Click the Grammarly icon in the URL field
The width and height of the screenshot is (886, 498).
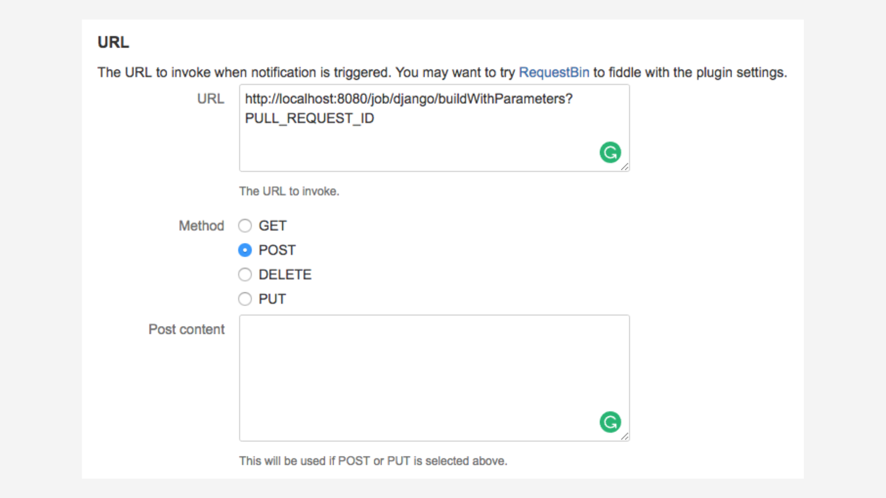610,153
